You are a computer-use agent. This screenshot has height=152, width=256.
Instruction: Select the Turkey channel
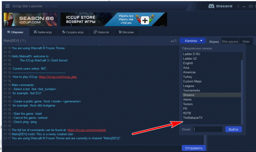click(212, 77)
